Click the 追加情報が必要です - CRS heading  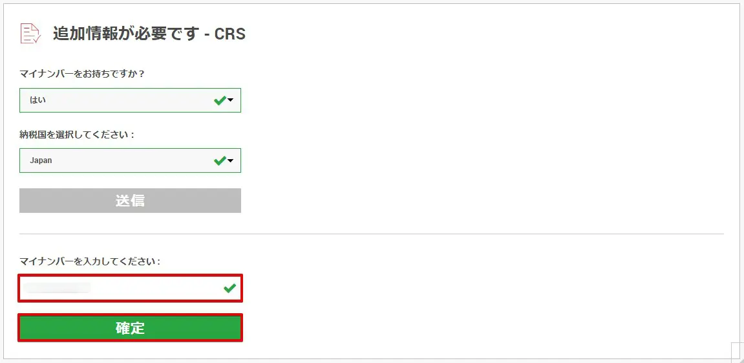coord(149,34)
